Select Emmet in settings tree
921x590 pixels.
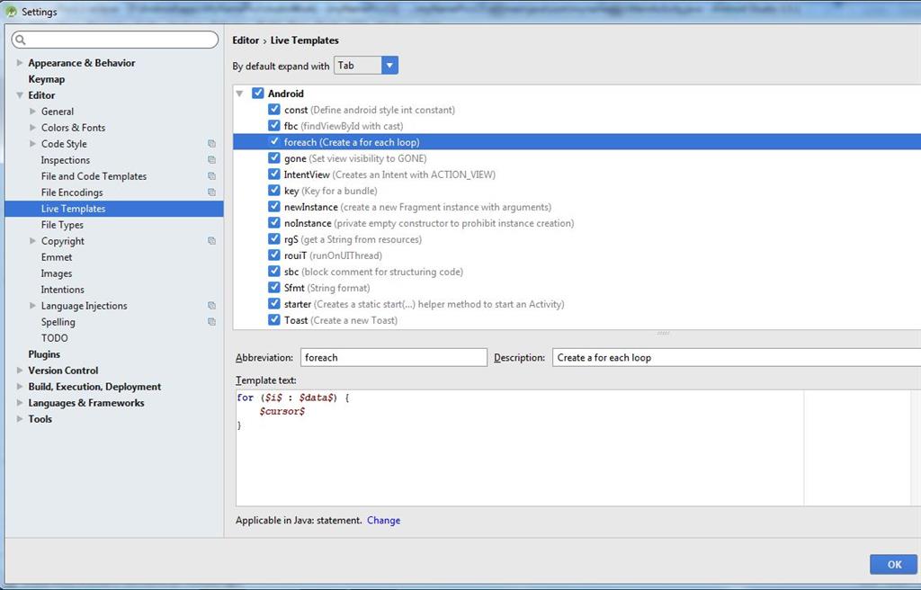coord(57,257)
